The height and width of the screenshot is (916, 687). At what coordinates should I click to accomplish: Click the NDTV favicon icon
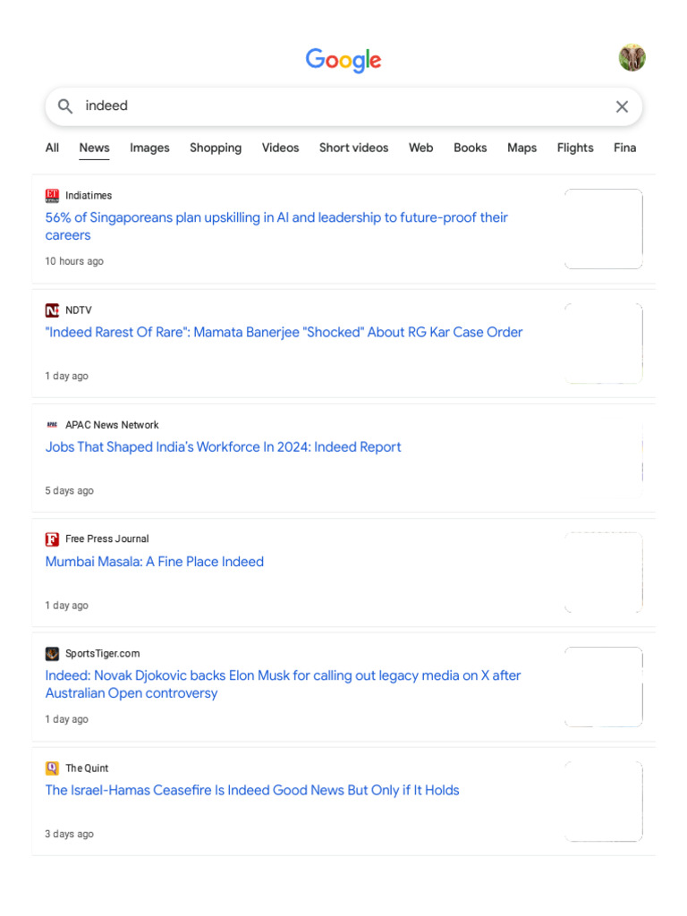point(52,310)
